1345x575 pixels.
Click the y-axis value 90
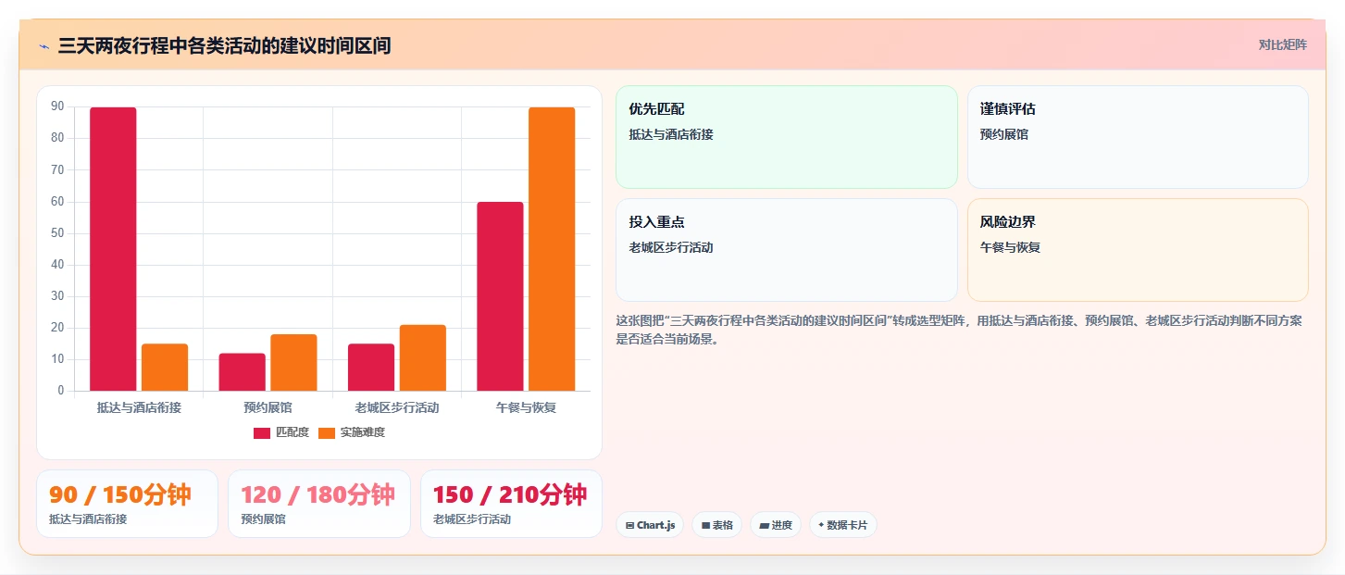pyautogui.click(x=57, y=106)
